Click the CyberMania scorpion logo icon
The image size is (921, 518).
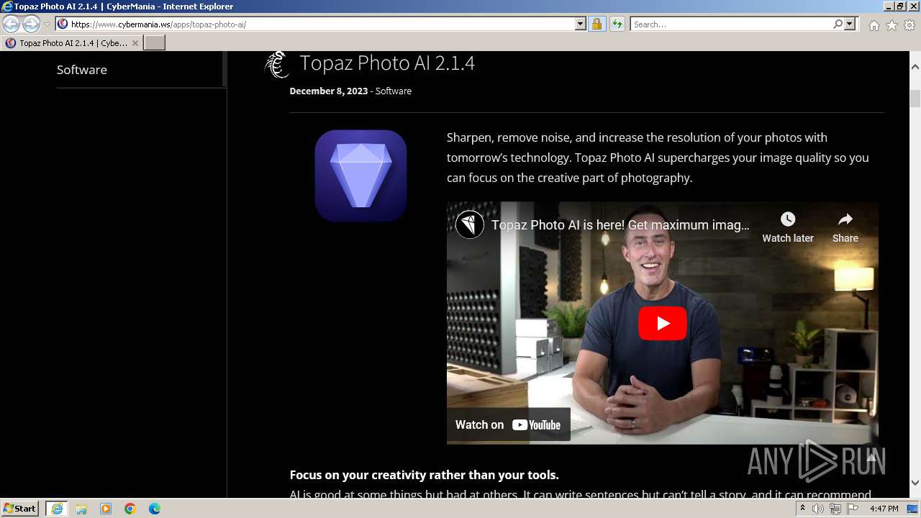(276, 65)
